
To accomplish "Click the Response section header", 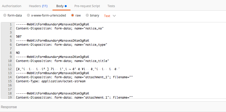I will point(9,107).
